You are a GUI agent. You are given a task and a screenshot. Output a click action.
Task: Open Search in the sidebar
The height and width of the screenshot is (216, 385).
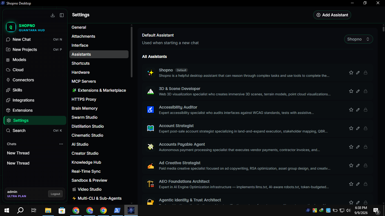[x=35, y=130]
